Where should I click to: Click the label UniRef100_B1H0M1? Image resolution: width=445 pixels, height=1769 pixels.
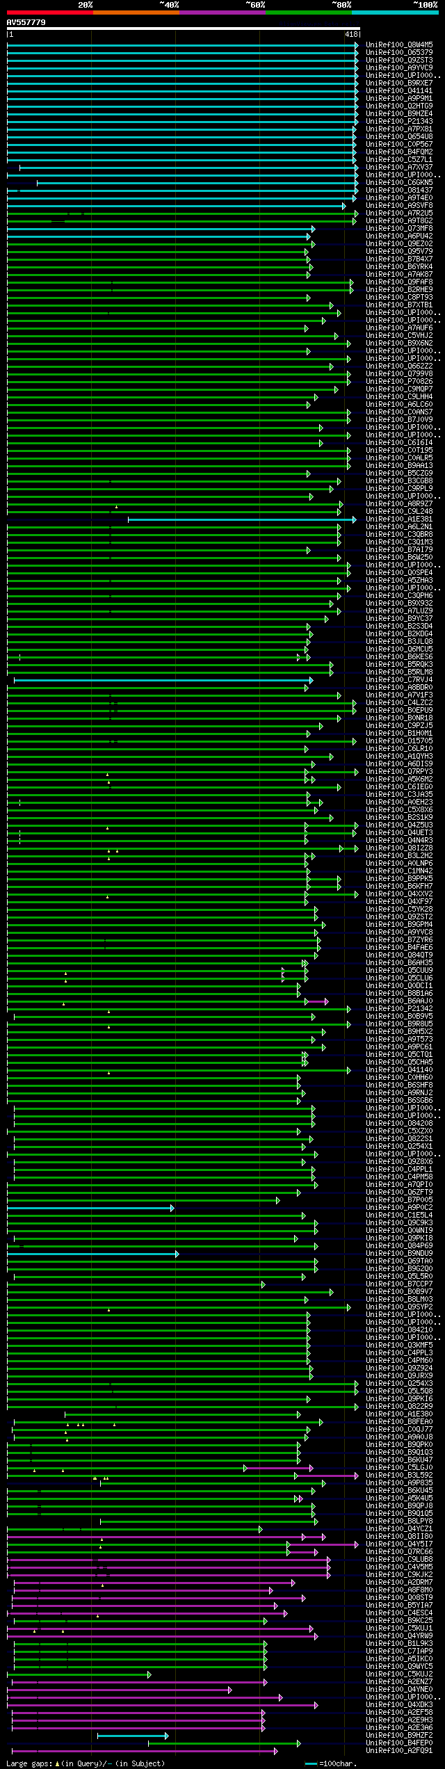(x=399, y=733)
